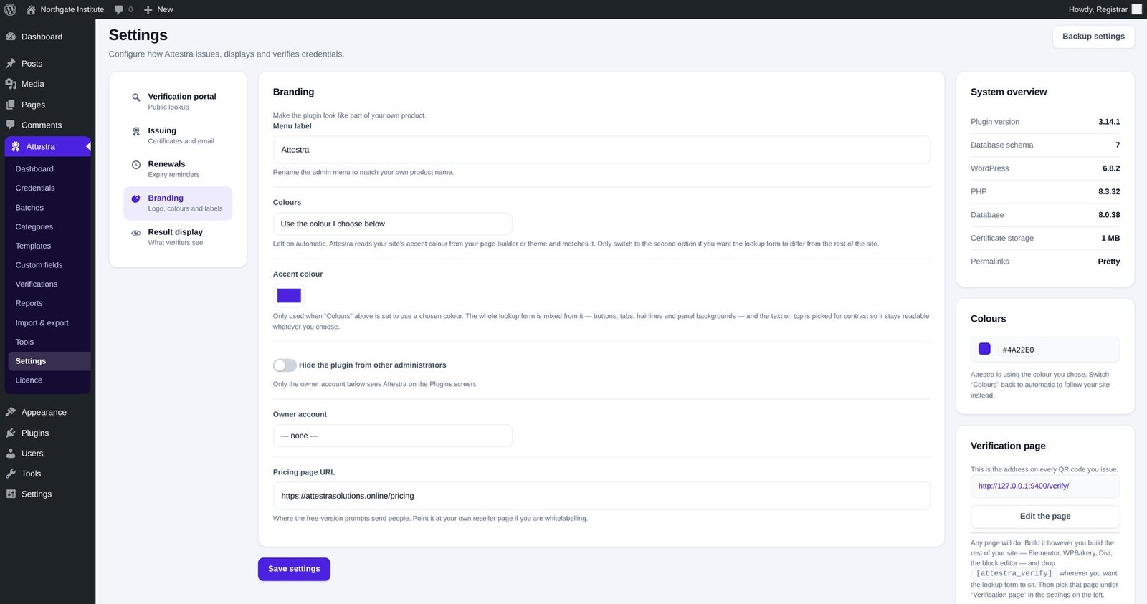
Task: Click the Menu label input field
Action: pos(601,150)
